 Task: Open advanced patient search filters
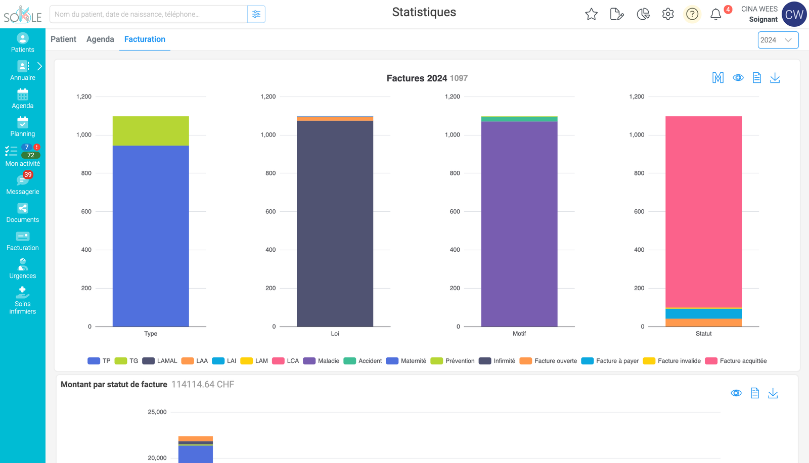coord(256,14)
